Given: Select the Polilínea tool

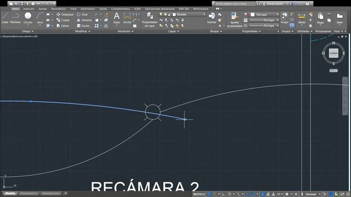Looking at the screenshot, I should tap(15, 18).
